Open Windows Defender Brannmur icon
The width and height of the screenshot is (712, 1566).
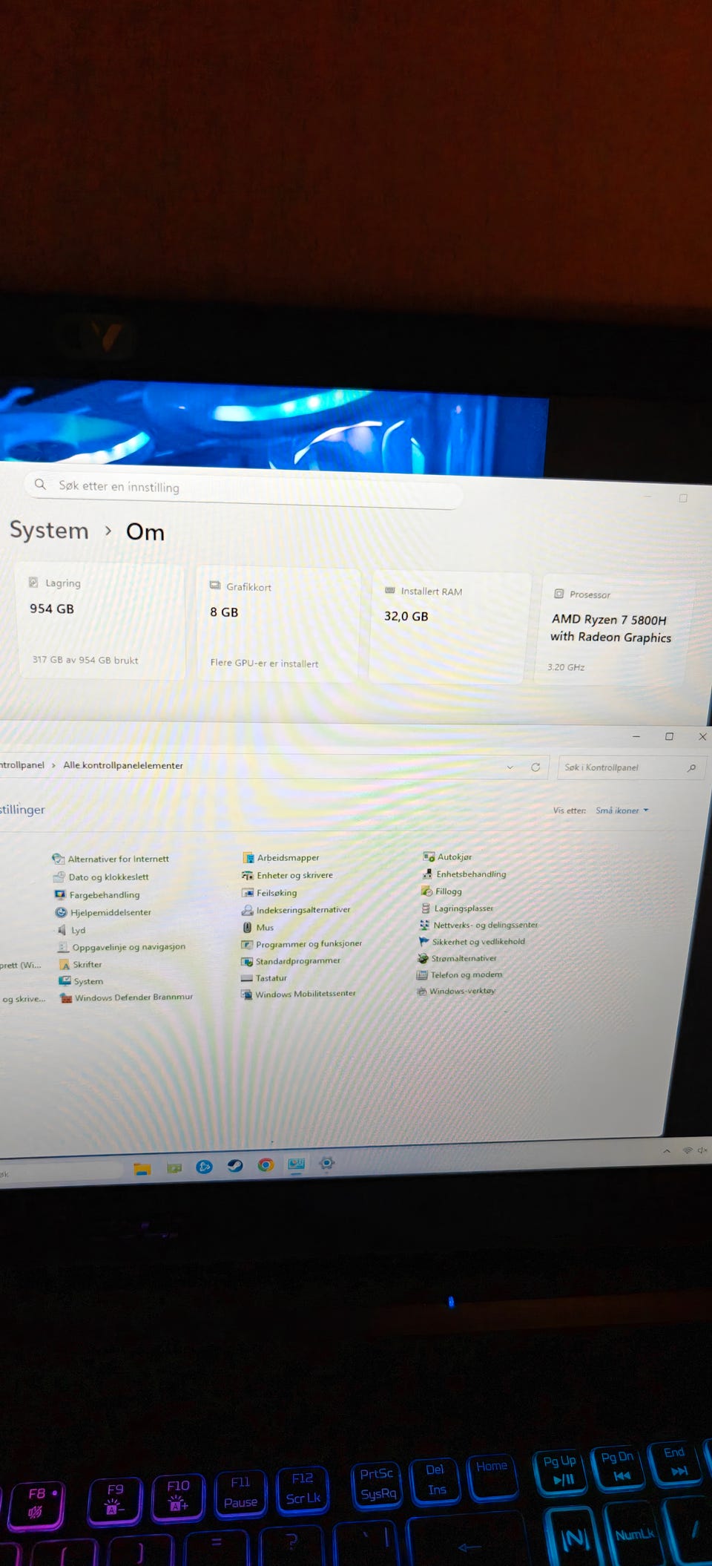click(x=66, y=997)
